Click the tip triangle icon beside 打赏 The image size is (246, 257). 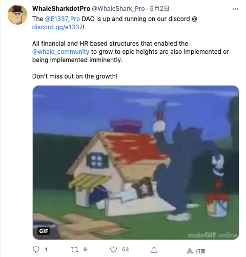pyautogui.click(x=190, y=251)
